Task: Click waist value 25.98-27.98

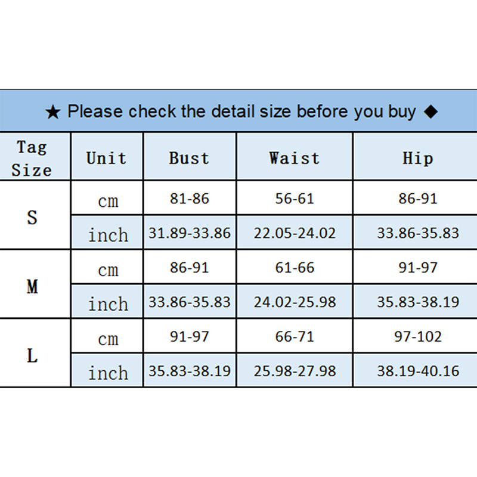Action: (x=295, y=371)
